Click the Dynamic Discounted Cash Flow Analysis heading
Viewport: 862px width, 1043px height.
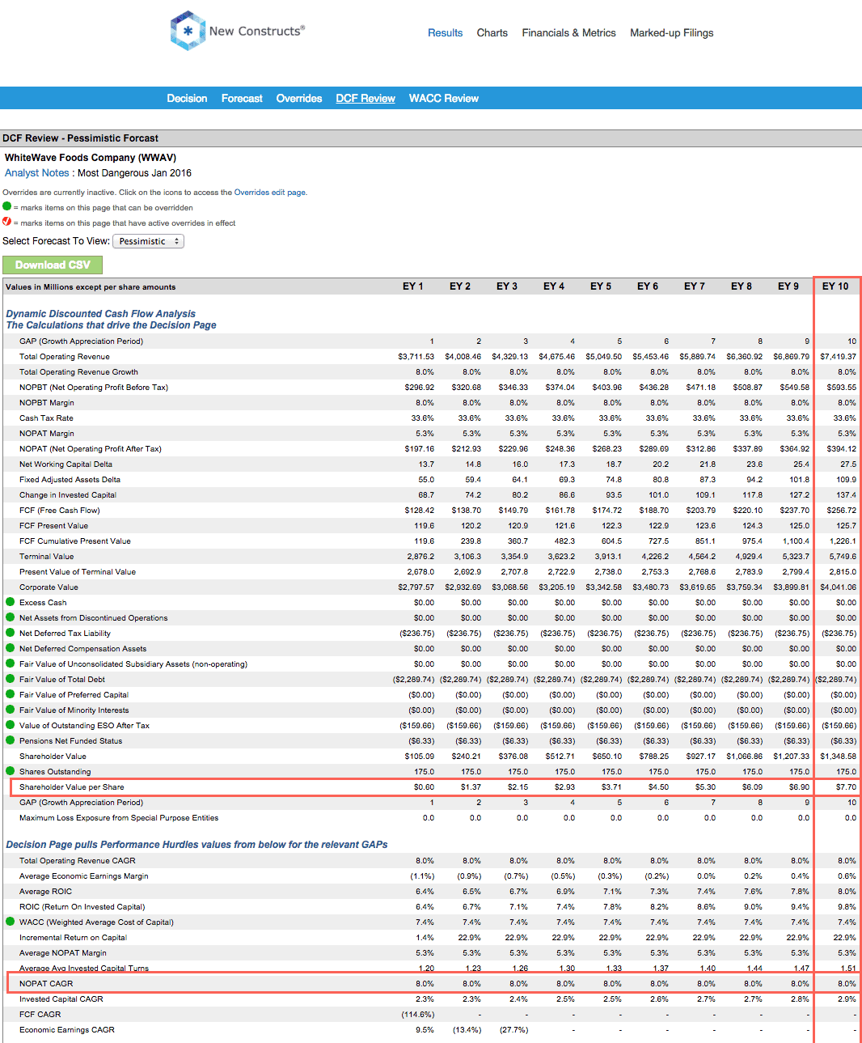tap(101, 314)
